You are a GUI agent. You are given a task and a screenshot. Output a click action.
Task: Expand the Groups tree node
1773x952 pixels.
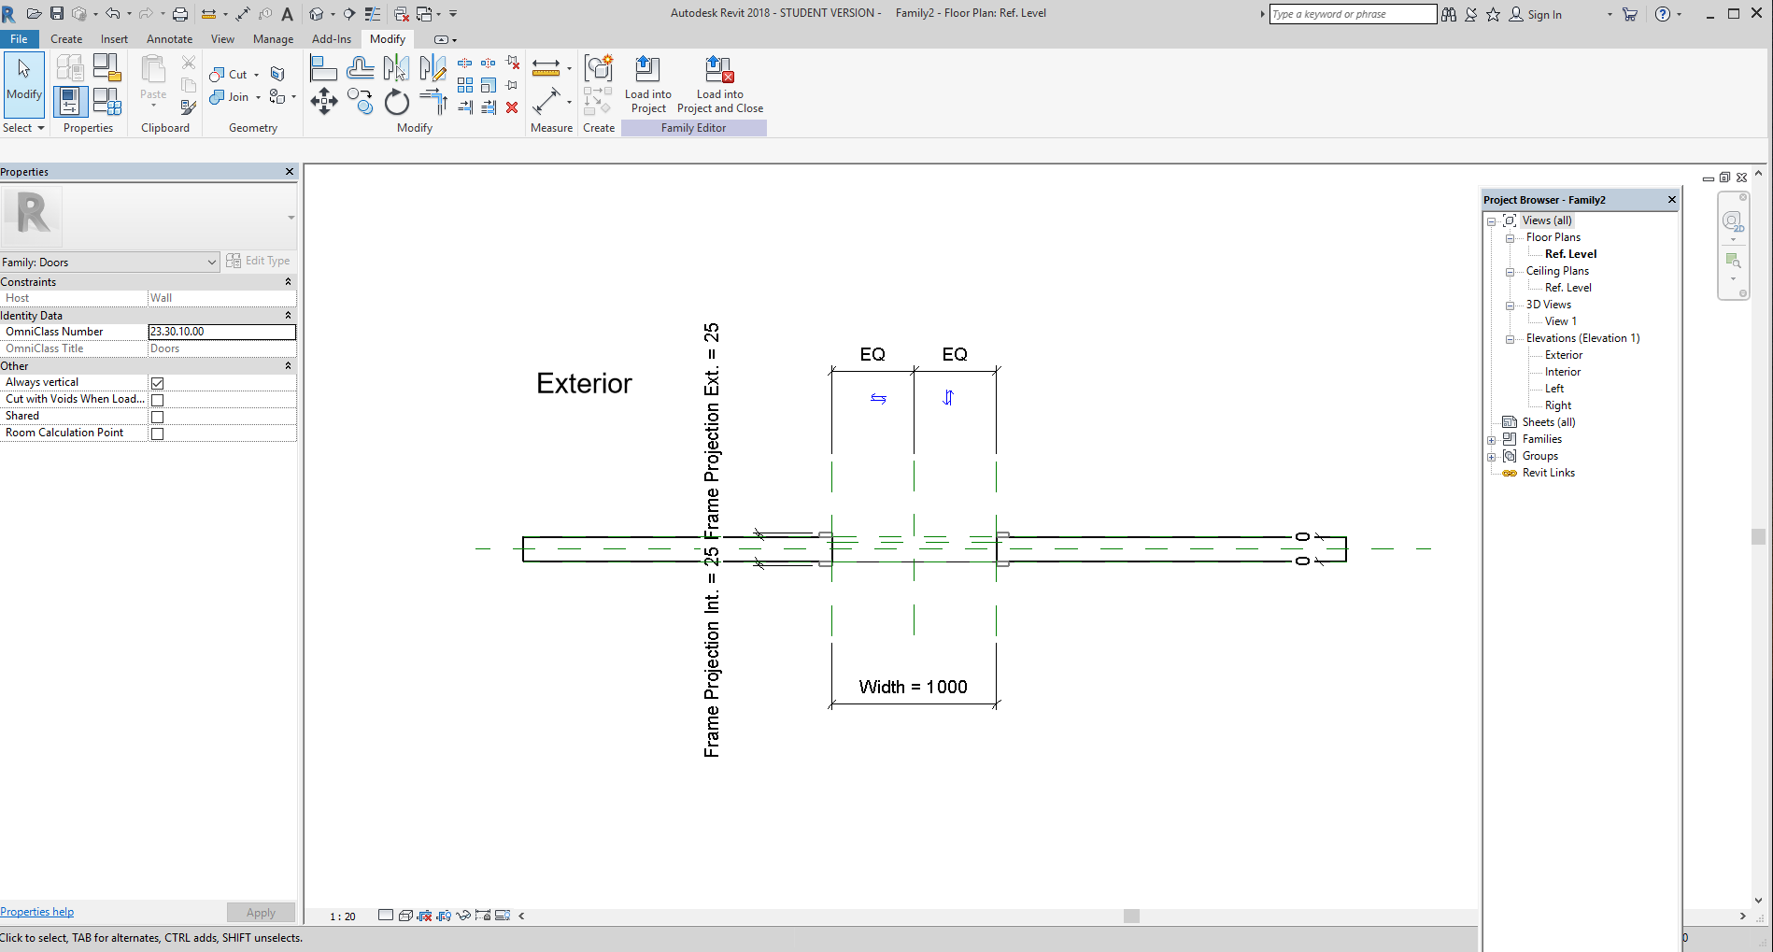tap(1492, 457)
